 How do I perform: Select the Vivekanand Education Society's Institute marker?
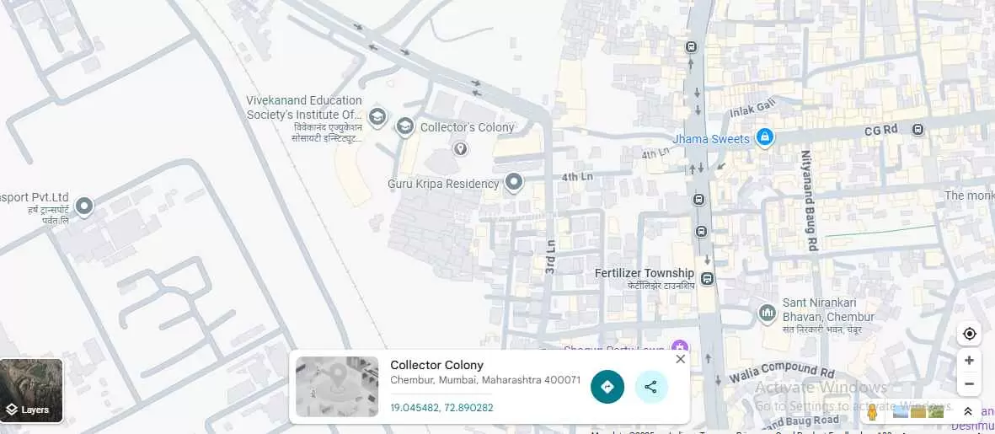click(x=377, y=116)
